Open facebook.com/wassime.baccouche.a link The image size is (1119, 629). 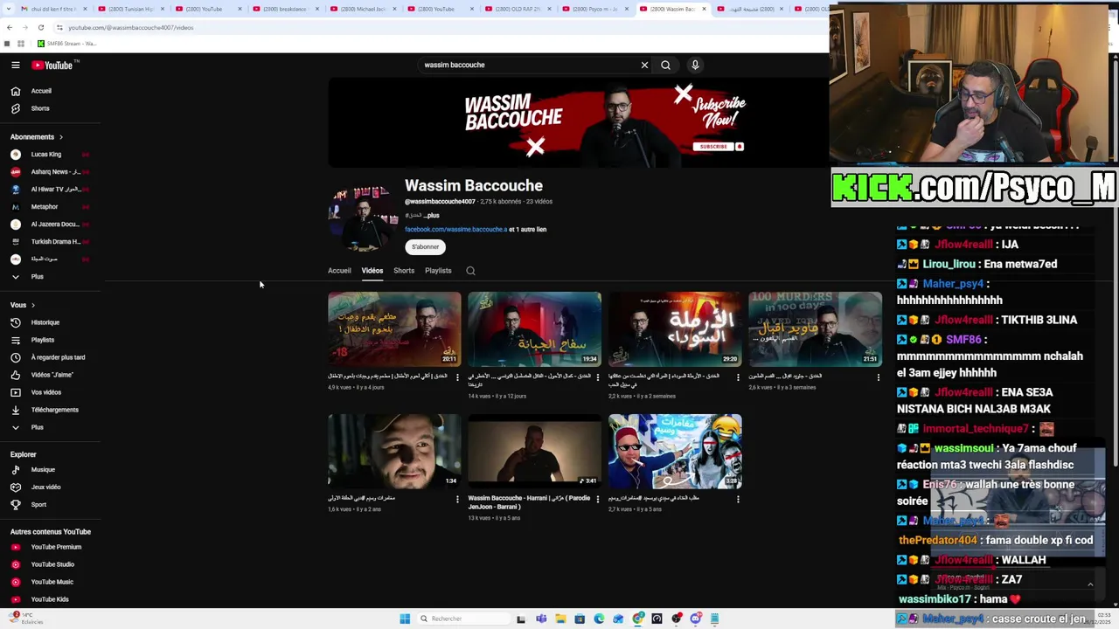click(x=455, y=230)
